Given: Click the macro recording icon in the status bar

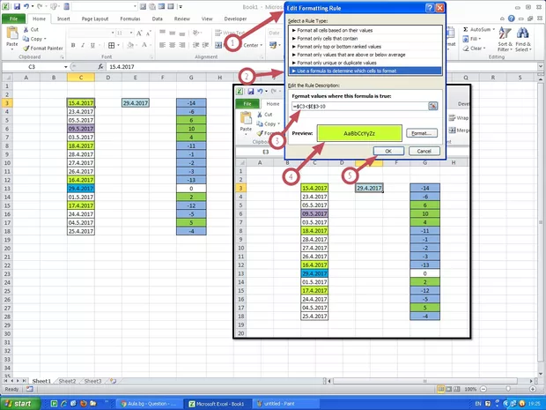Looking at the screenshot, I should (30, 389).
